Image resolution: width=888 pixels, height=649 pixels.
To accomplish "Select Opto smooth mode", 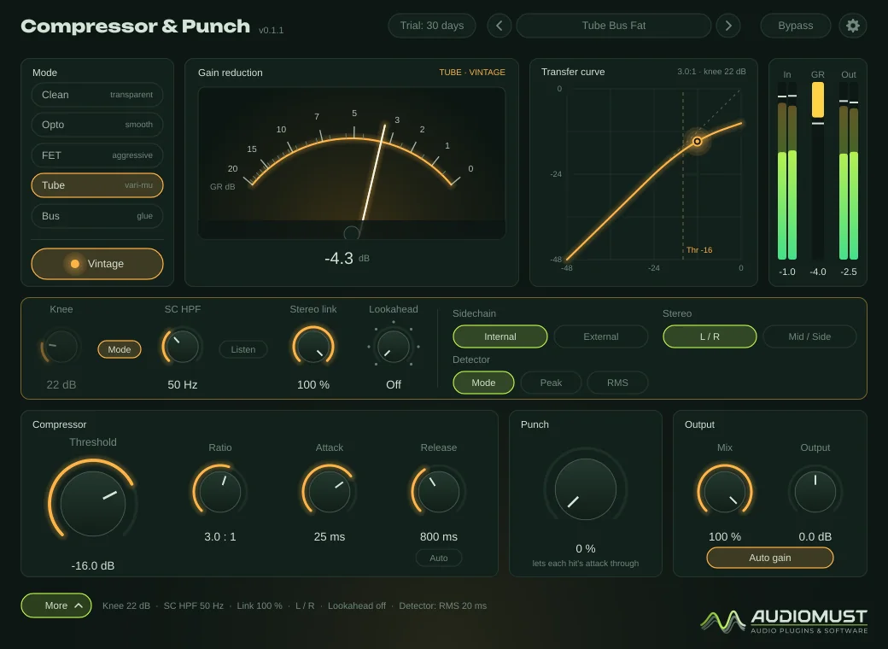I will point(97,125).
